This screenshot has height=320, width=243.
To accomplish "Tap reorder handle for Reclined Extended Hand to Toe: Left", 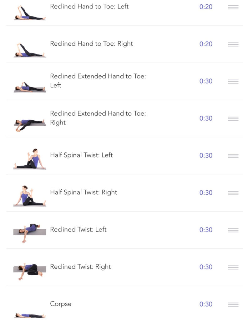I will pos(233,82).
